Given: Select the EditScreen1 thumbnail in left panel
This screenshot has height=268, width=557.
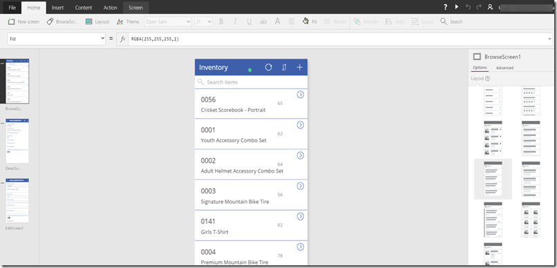Looking at the screenshot, I should point(17,200).
